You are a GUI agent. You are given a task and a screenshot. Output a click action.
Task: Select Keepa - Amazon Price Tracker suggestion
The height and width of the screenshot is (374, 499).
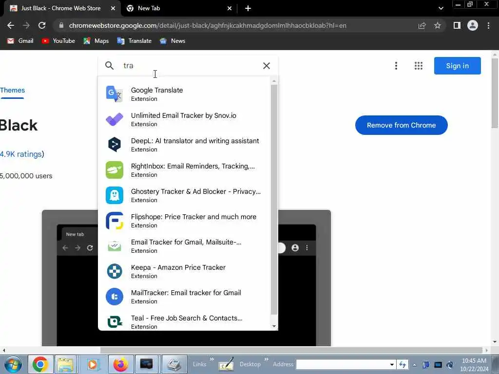coord(185,271)
